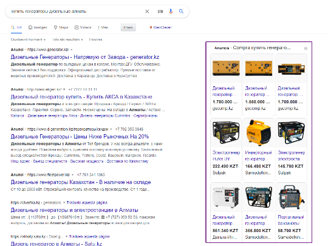Expand the dropdown arrow beside the d-generatory.kz ad URL
This screenshot has height=246, width=328.
tap(111, 129)
